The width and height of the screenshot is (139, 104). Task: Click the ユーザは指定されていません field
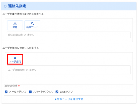(69, 70)
